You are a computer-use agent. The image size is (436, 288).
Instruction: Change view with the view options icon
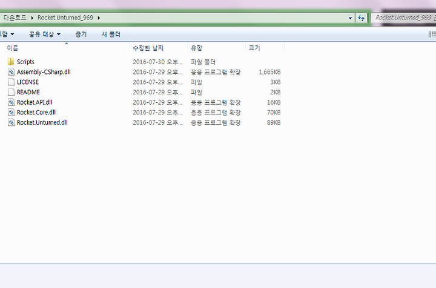[x=432, y=34]
